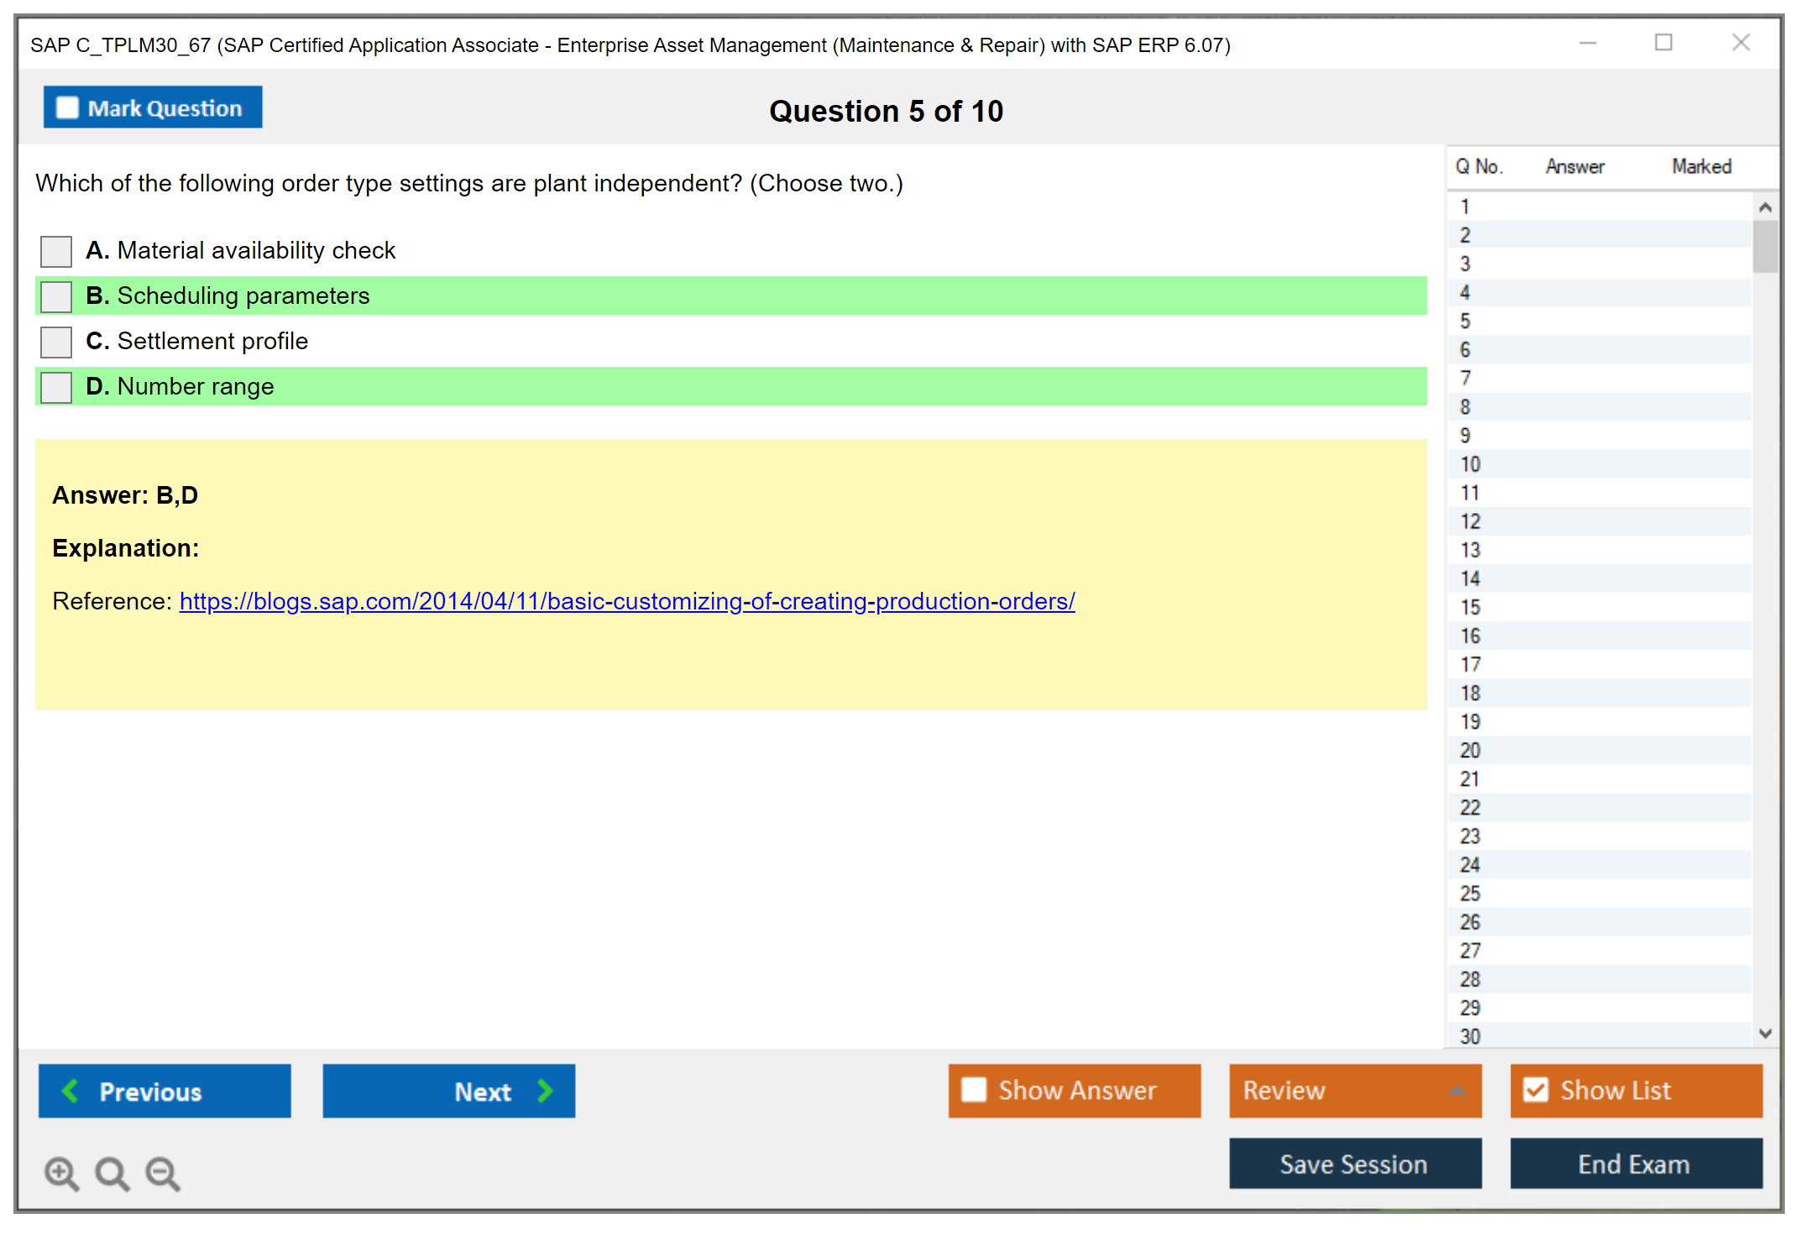Click the question list scroll down arrow
1805x1234 pixels.
point(1765,1033)
